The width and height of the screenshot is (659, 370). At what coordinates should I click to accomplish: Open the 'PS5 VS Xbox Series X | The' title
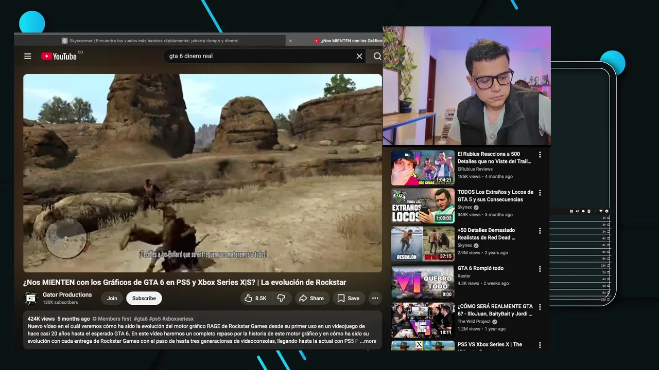click(490, 344)
